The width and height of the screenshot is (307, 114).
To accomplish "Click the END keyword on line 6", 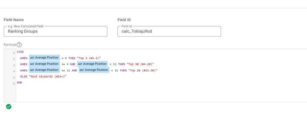I will (x=19, y=83).
